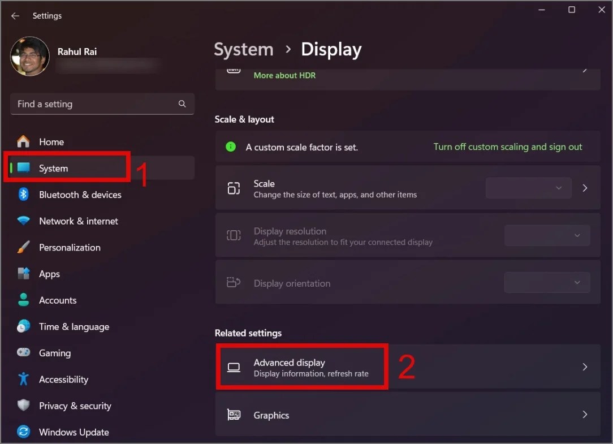Open the Accessibility settings section

[x=63, y=380]
